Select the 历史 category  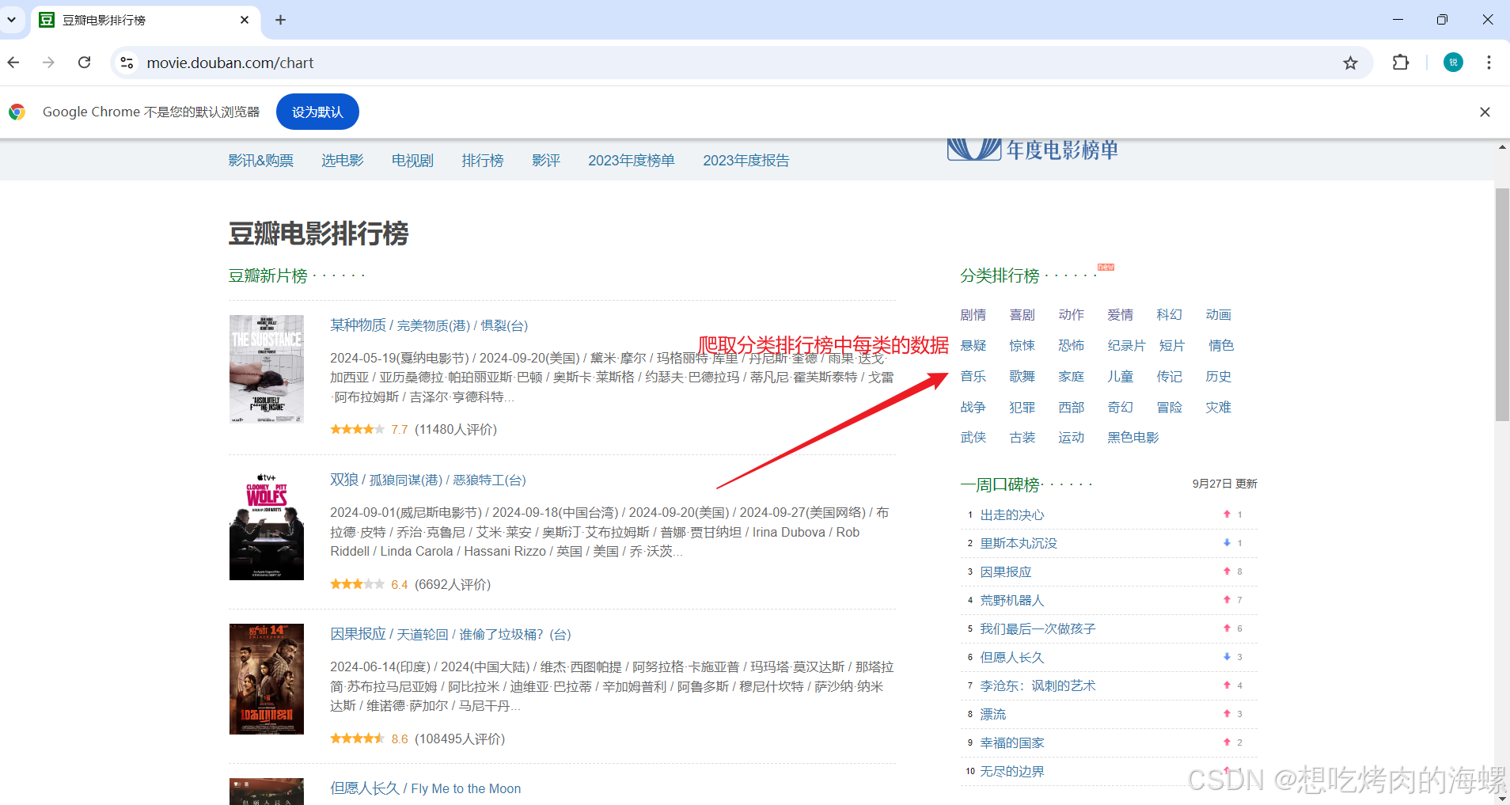point(1219,377)
